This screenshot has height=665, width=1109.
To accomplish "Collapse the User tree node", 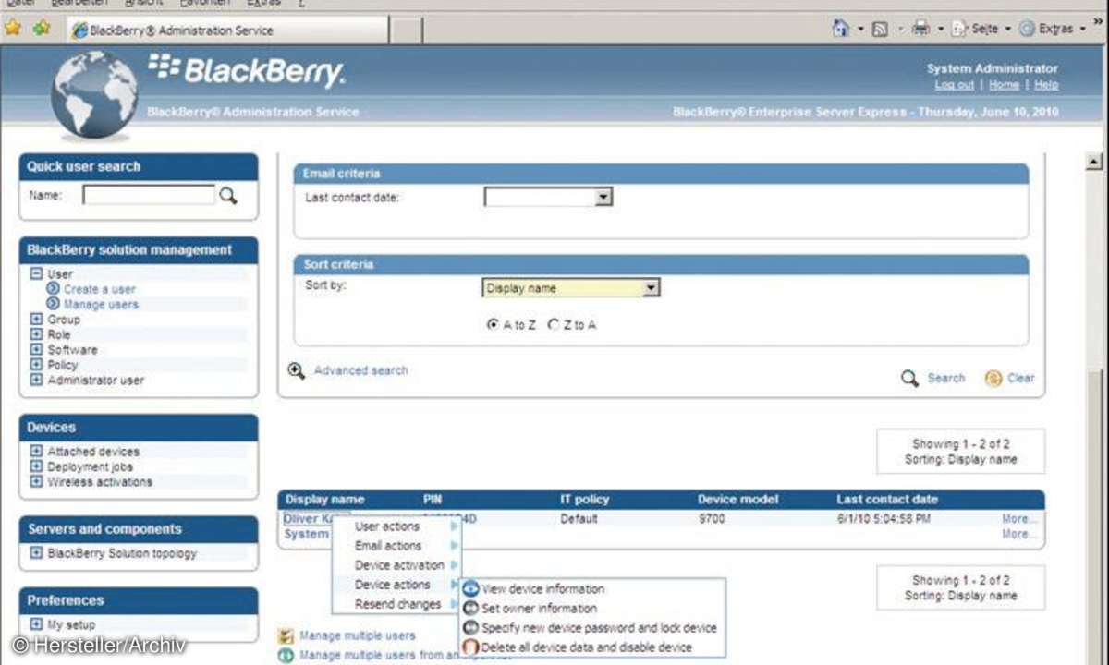I will click(x=36, y=273).
